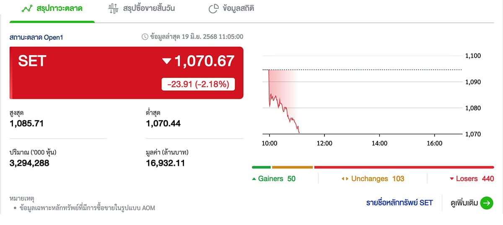Click the red Losers segment of the bar

tap(404, 167)
